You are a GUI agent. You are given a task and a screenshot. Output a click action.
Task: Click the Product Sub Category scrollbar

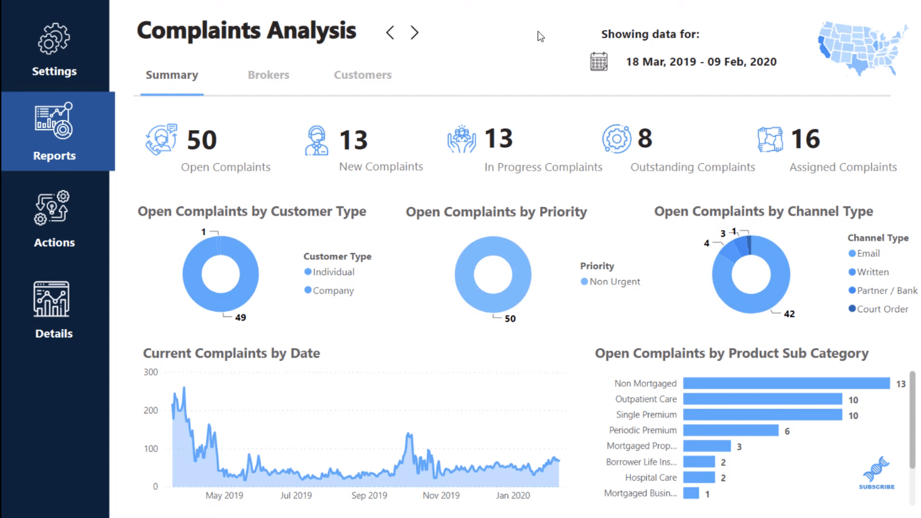(x=912, y=419)
